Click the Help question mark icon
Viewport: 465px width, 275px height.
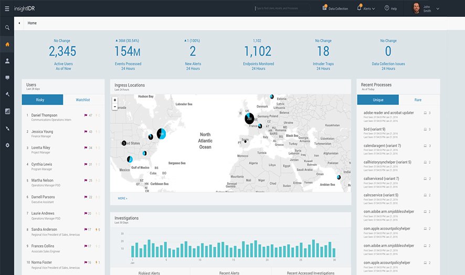pos(387,8)
